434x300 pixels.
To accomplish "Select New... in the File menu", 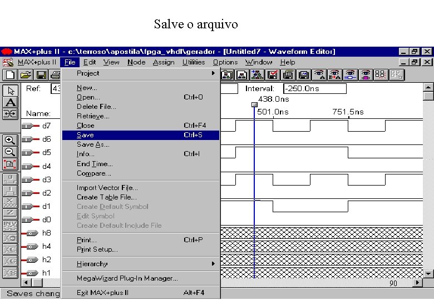I will 141,88.
